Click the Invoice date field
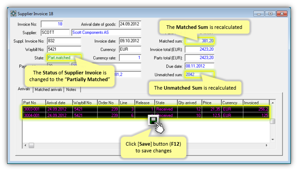Viewport: 298px width, 171px height. [130, 41]
